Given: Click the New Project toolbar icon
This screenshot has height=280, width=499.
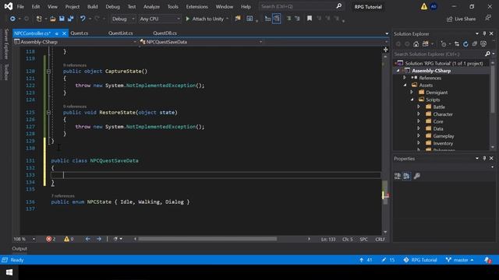Looking at the screenshot, I should [39, 19].
